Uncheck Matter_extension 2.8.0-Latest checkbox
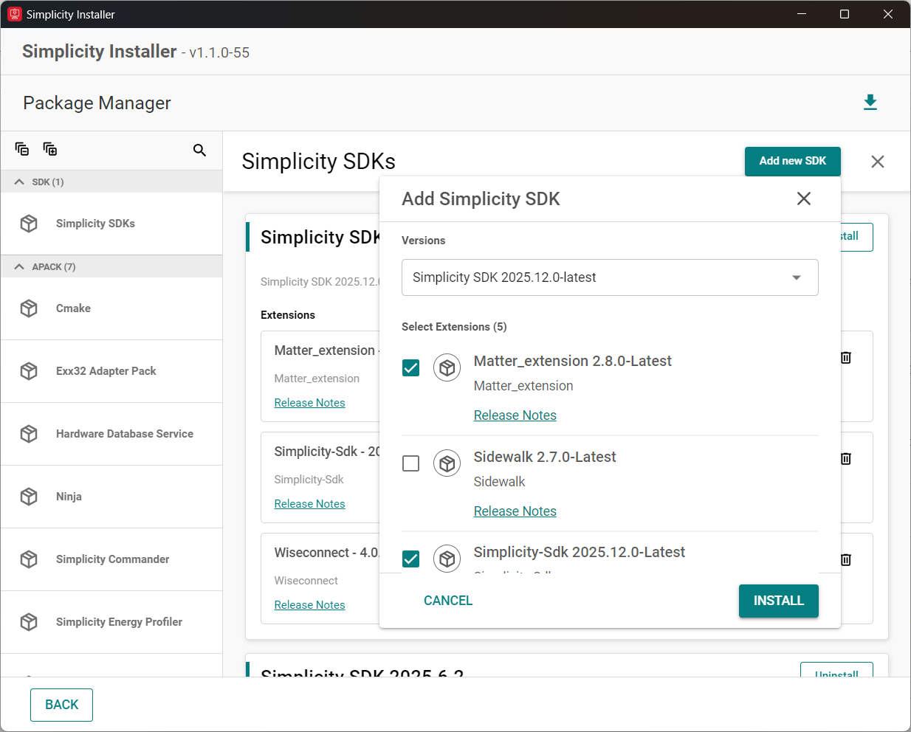 (x=411, y=367)
